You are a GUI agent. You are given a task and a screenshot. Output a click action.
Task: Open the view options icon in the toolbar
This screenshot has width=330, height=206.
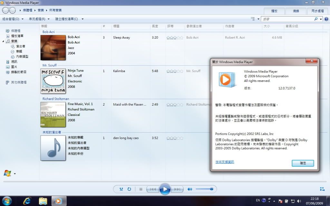(253, 19)
